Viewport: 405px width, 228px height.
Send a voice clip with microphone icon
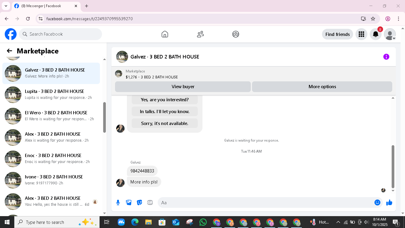pos(118,202)
